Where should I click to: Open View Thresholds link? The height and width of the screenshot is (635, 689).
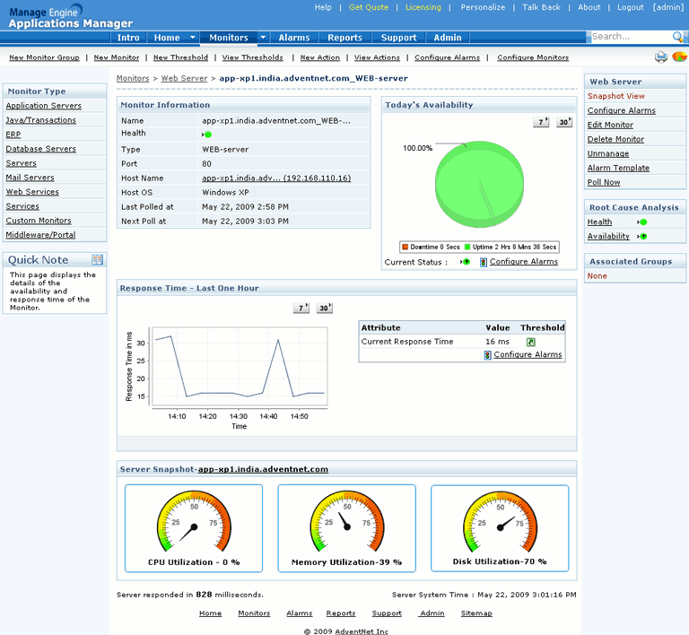(253, 57)
